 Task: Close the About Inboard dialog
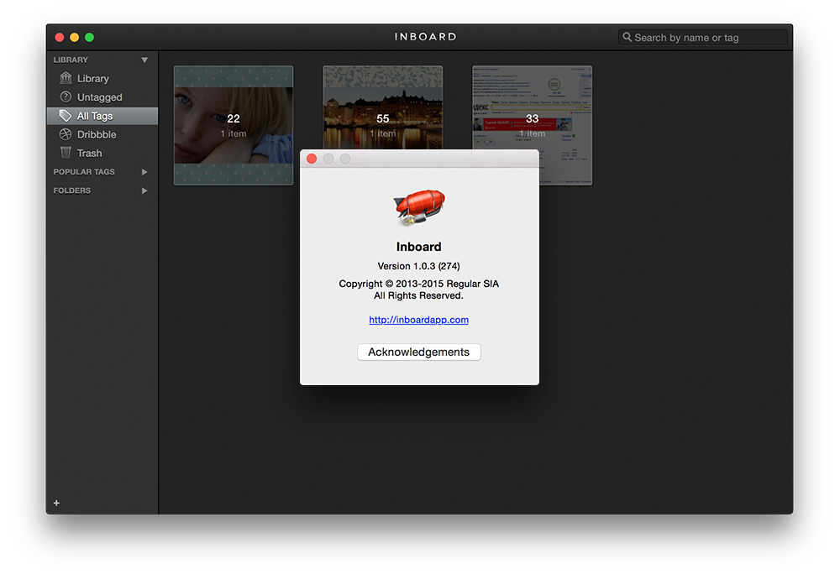(312, 159)
